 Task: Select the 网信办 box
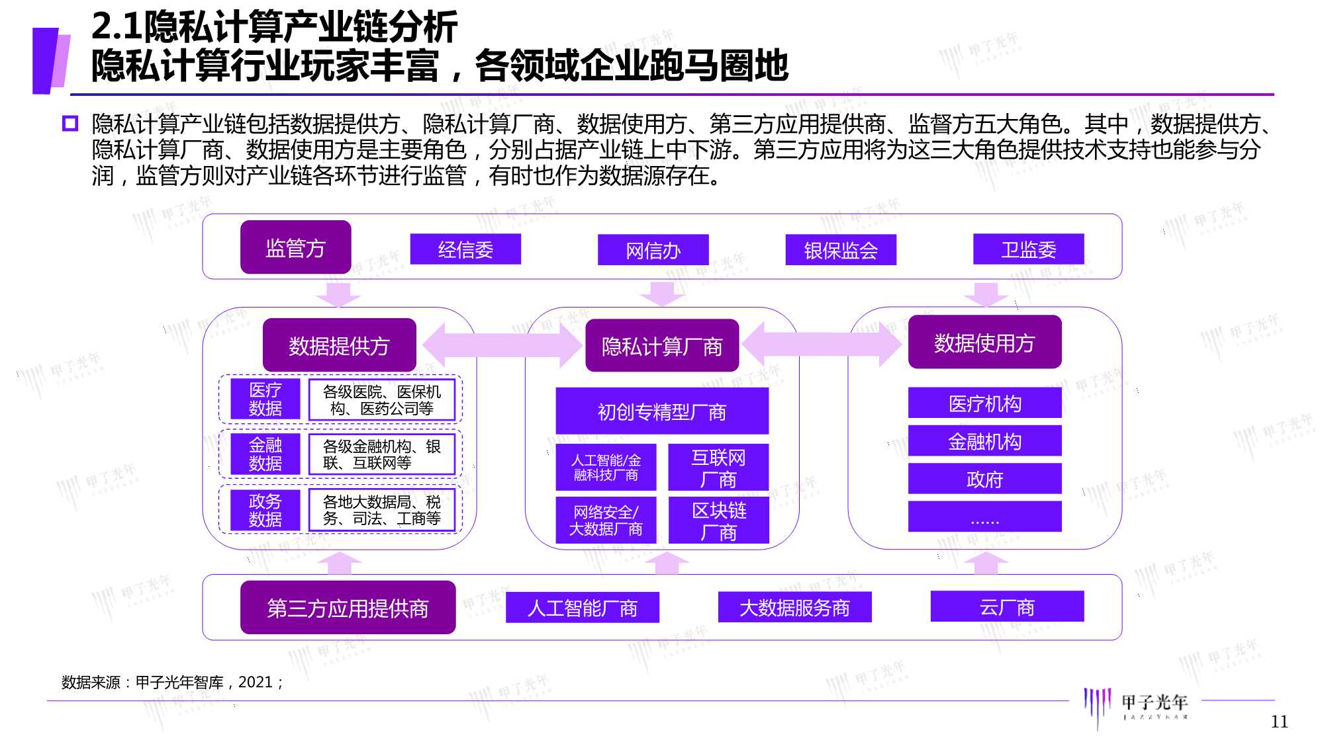[x=653, y=250]
